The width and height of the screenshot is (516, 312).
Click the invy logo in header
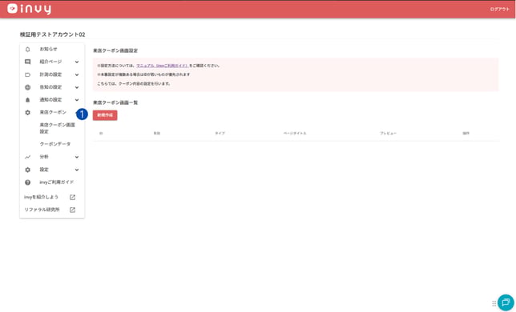point(29,9)
